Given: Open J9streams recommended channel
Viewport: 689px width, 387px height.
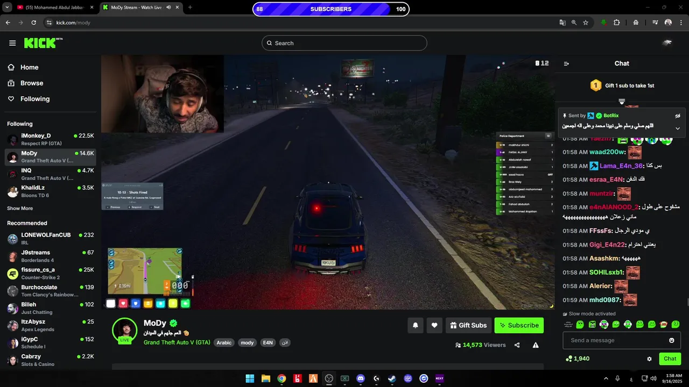Looking at the screenshot, I should coord(51,256).
